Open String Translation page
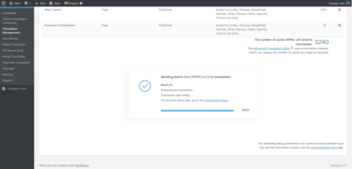Image resolution: width=352 pixels, height=169 pixels. [x=14, y=56]
